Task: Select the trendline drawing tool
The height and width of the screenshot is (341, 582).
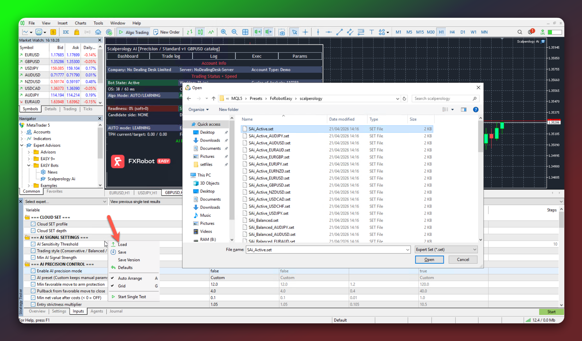Action: pos(339,32)
